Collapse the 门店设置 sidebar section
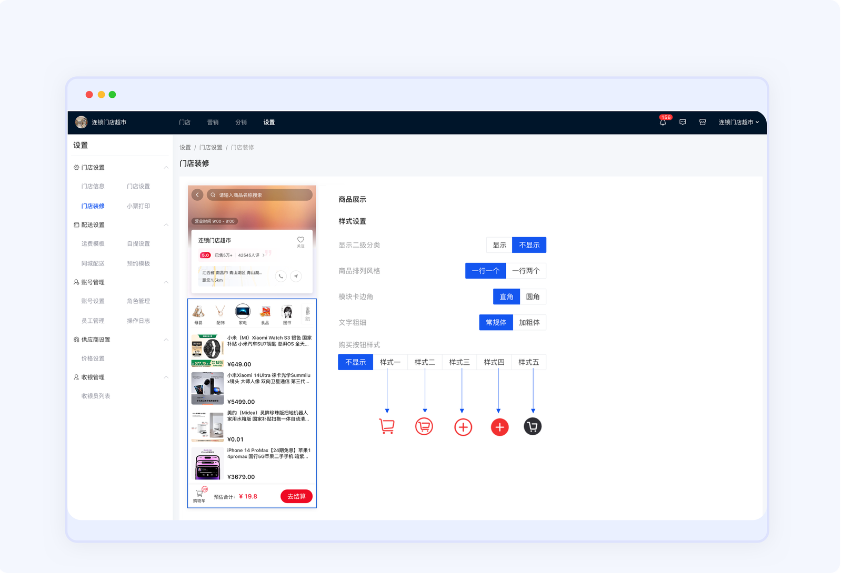Image resolution: width=842 pixels, height=573 pixels. 166,168
